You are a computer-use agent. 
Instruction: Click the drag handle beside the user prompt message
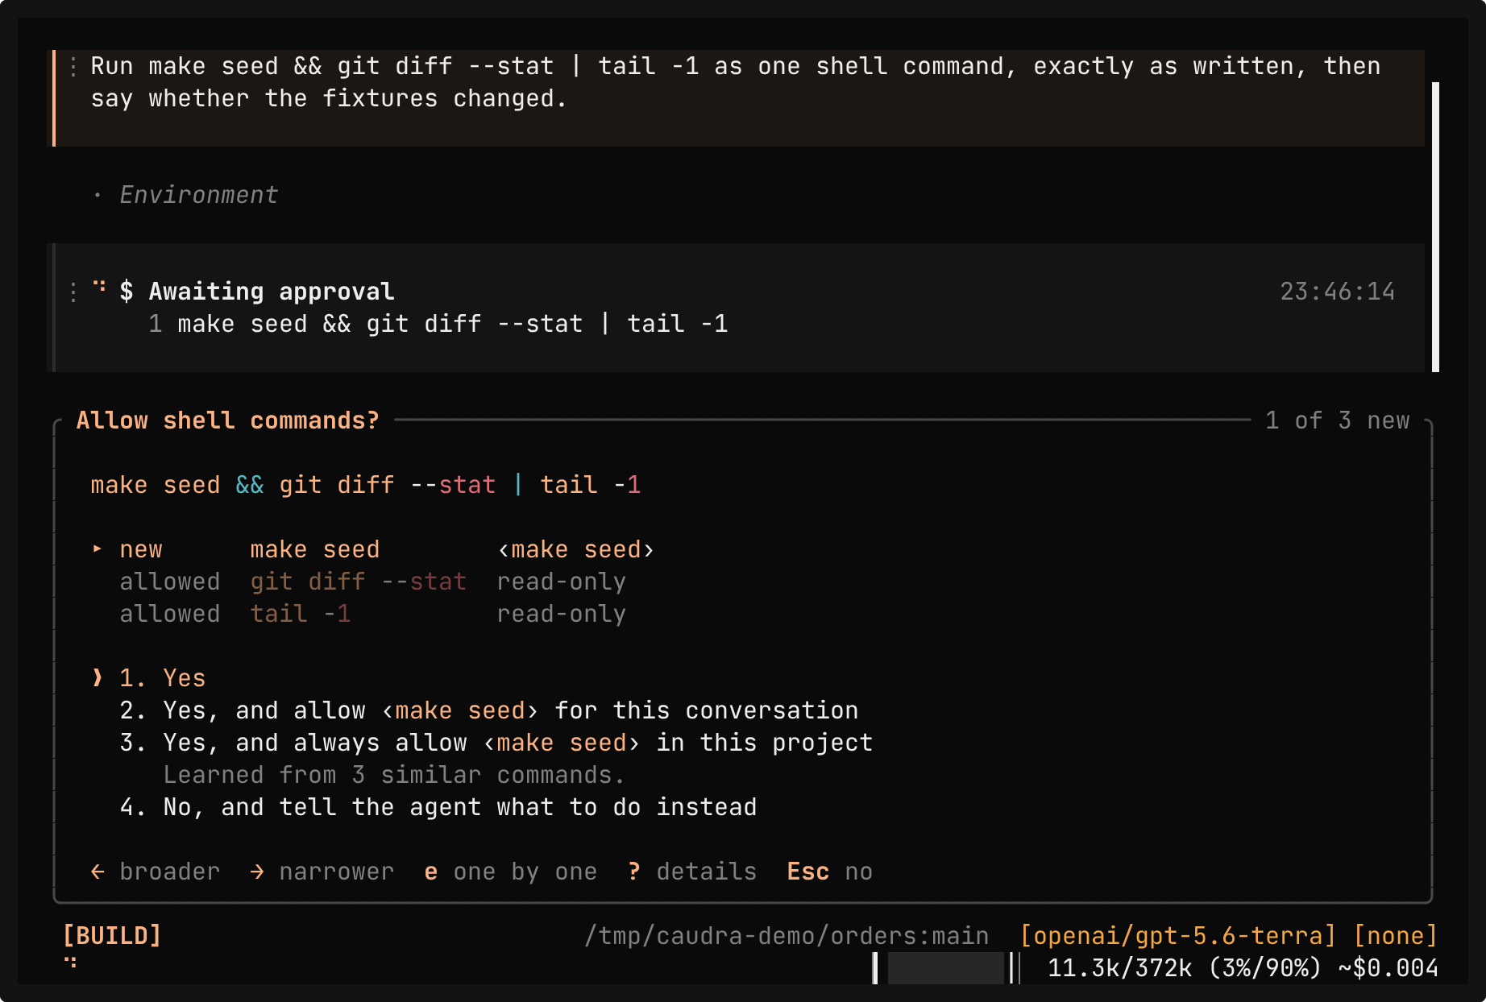point(73,66)
